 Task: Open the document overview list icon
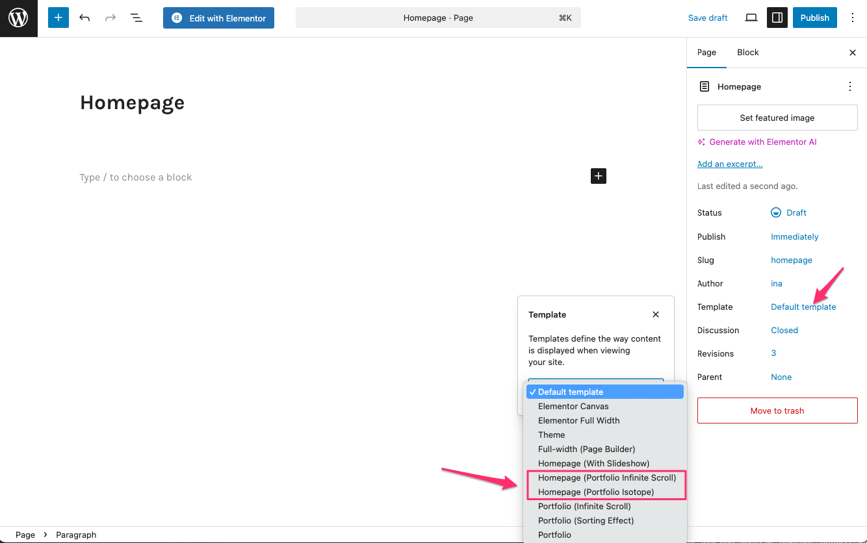click(x=136, y=18)
